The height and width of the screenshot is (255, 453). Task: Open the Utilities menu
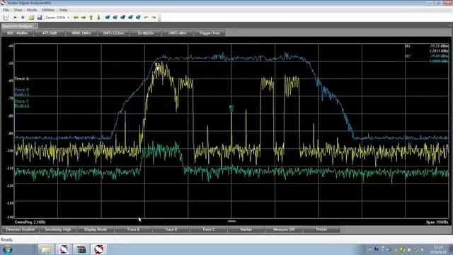(x=48, y=10)
